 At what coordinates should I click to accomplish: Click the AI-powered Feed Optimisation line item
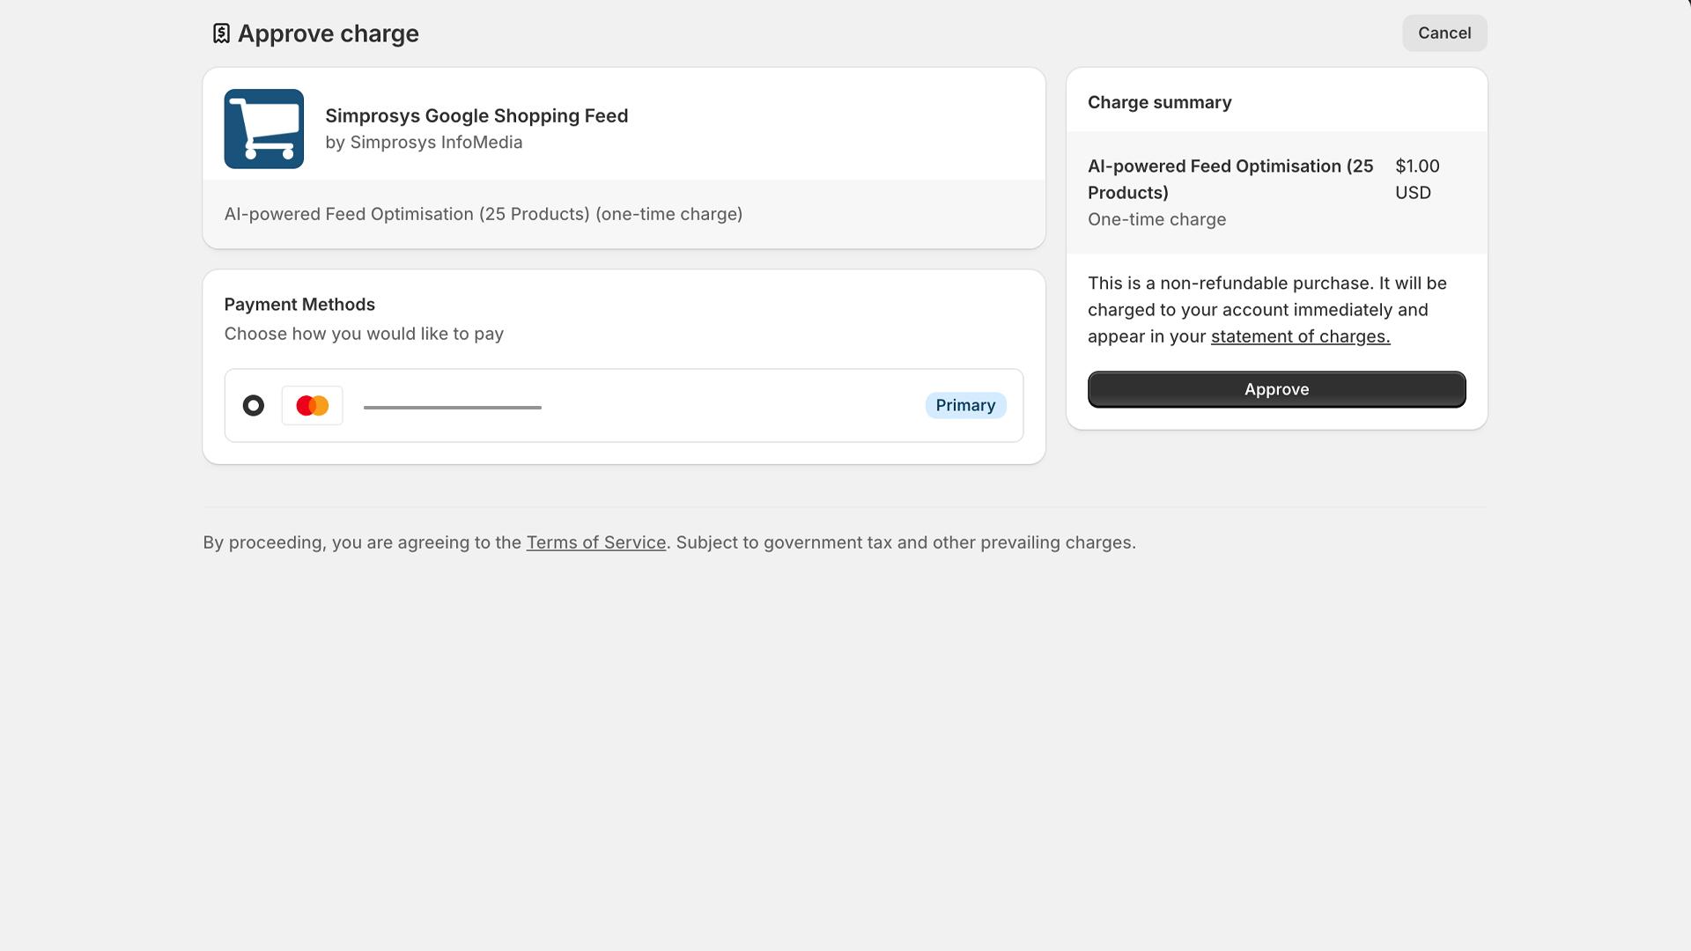(1229, 179)
